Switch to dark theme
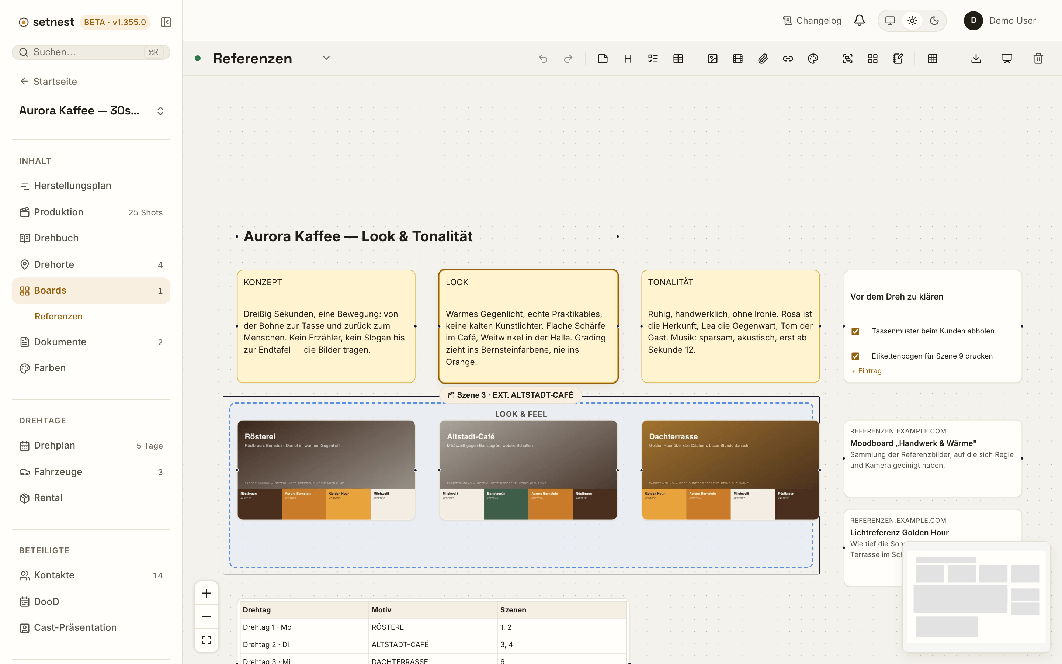 click(934, 21)
